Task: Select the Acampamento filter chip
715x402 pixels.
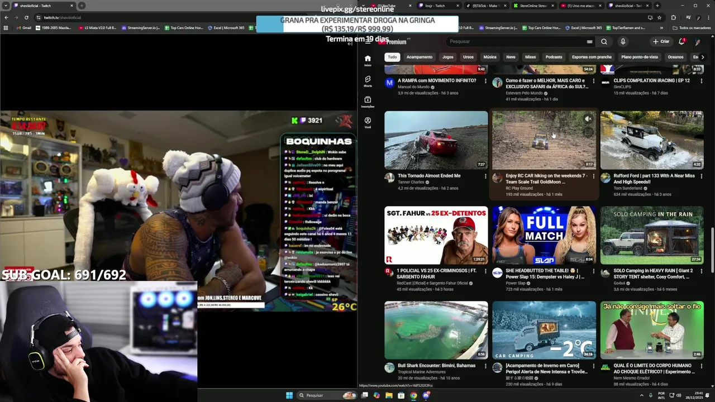Action: point(420,57)
